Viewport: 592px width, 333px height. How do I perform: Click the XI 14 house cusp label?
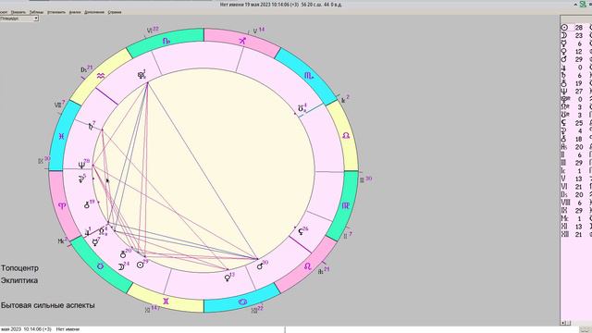[153, 309]
